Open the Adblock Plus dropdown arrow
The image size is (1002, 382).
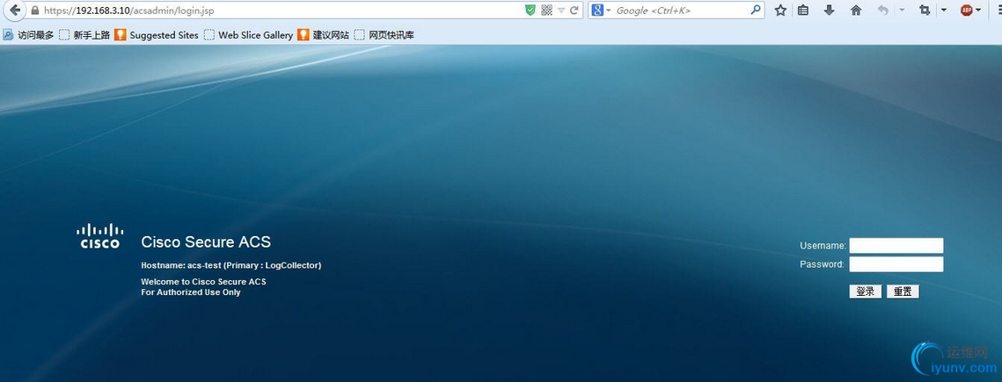click(978, 11)
